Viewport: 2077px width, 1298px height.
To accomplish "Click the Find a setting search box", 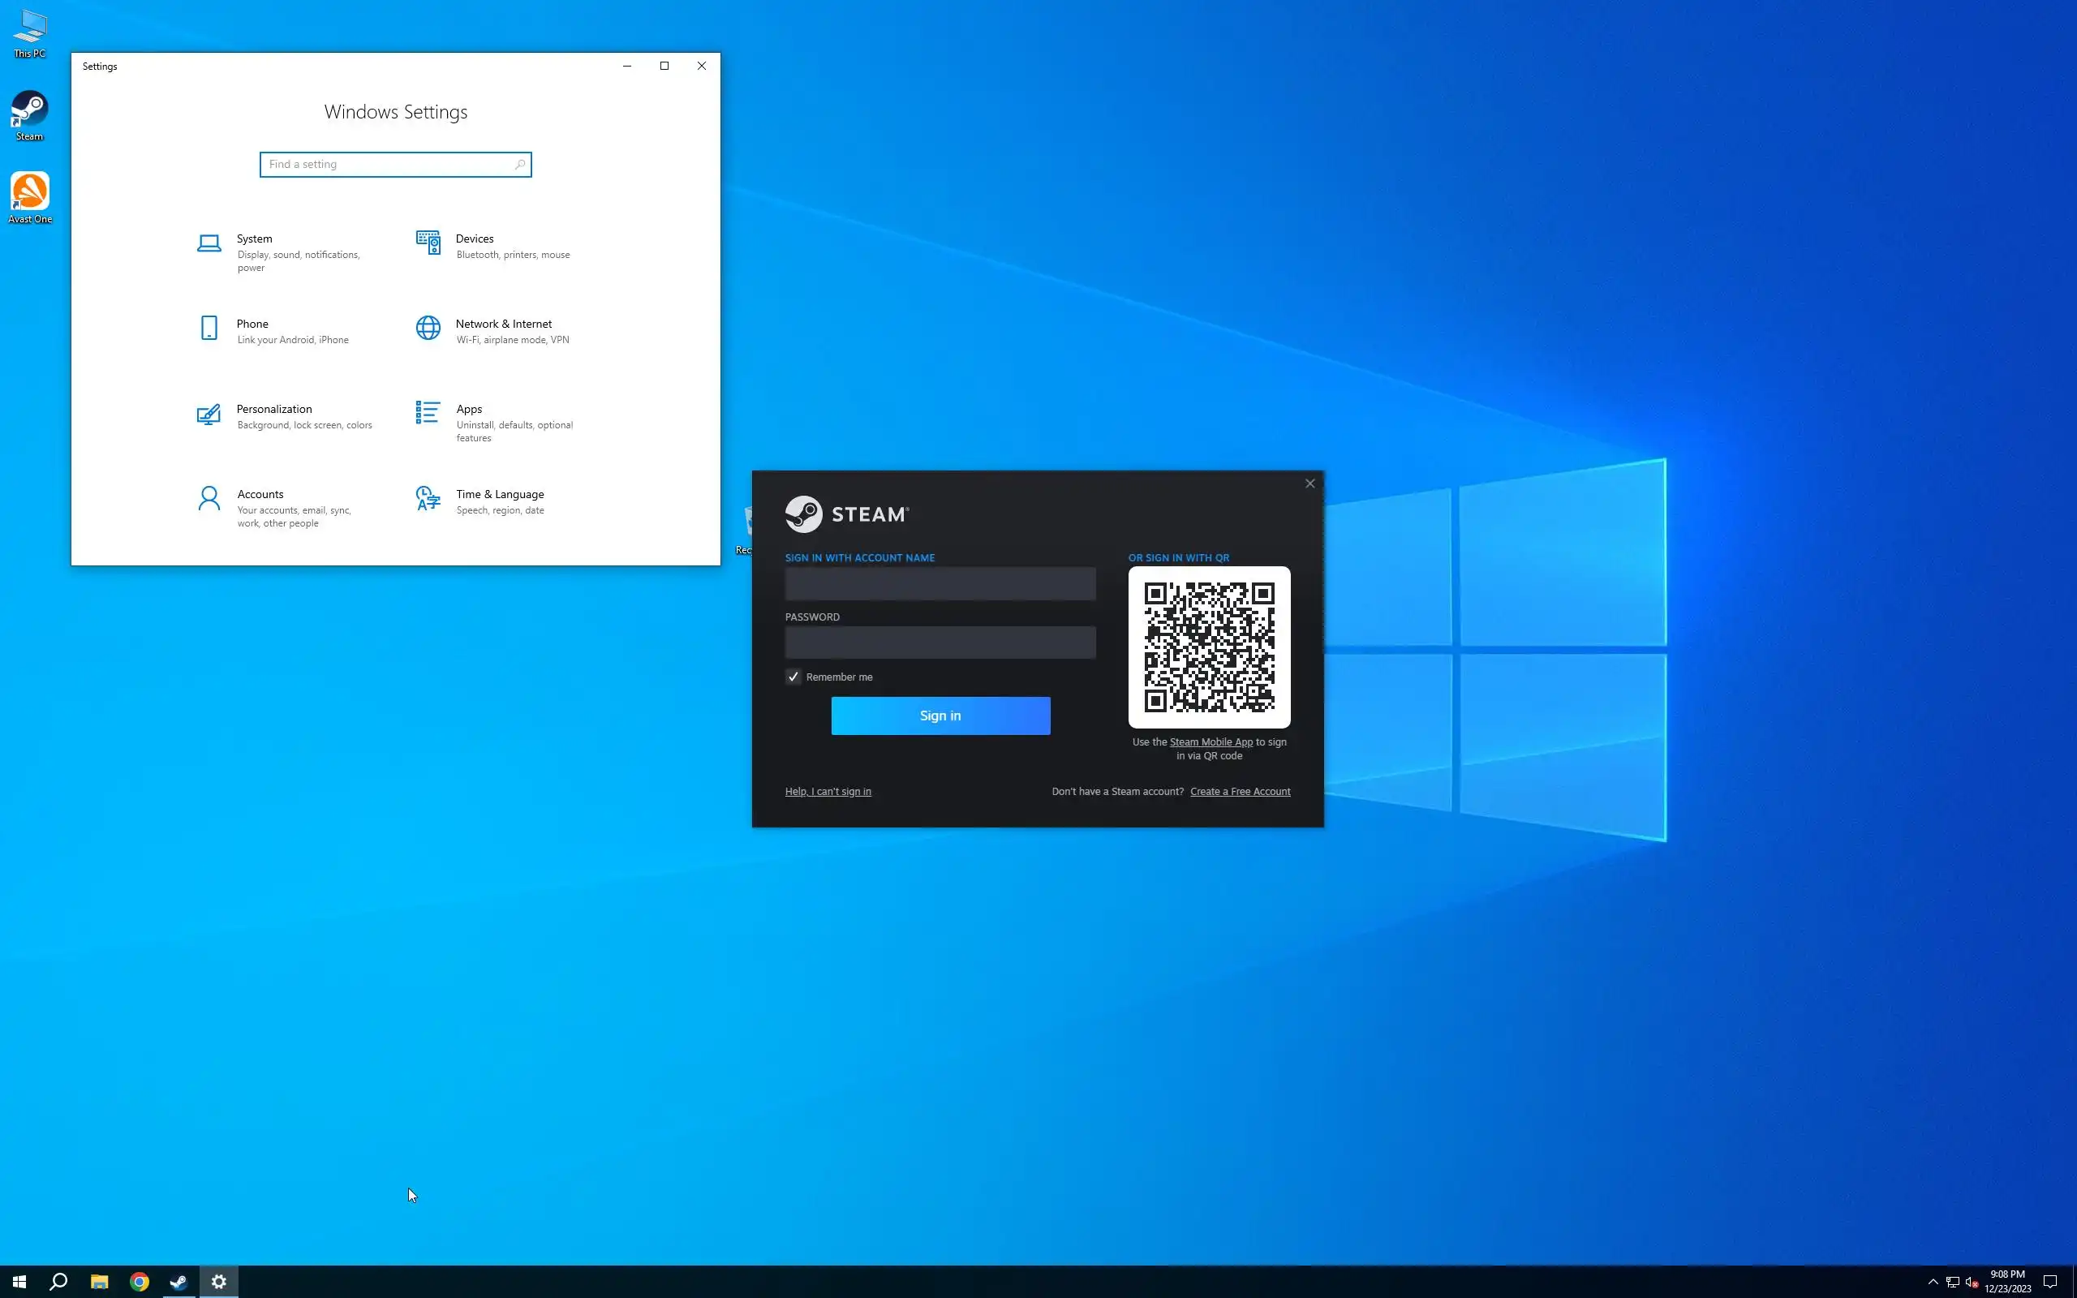I will click(390, 165).
